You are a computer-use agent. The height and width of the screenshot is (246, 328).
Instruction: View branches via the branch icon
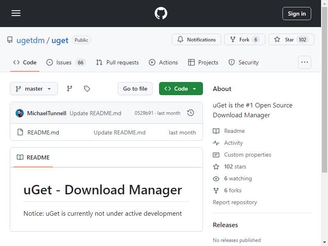(x=69, y=89)
